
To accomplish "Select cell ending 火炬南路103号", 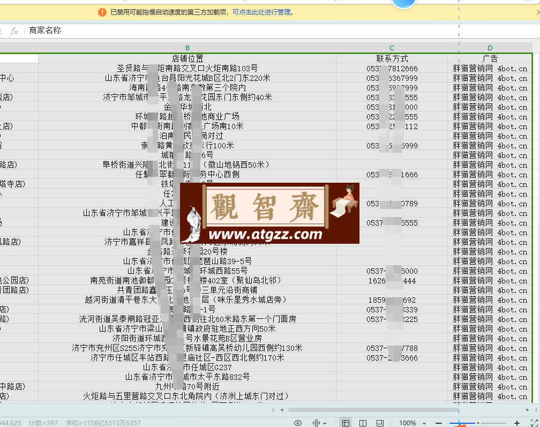I will [x=187, y=69].
